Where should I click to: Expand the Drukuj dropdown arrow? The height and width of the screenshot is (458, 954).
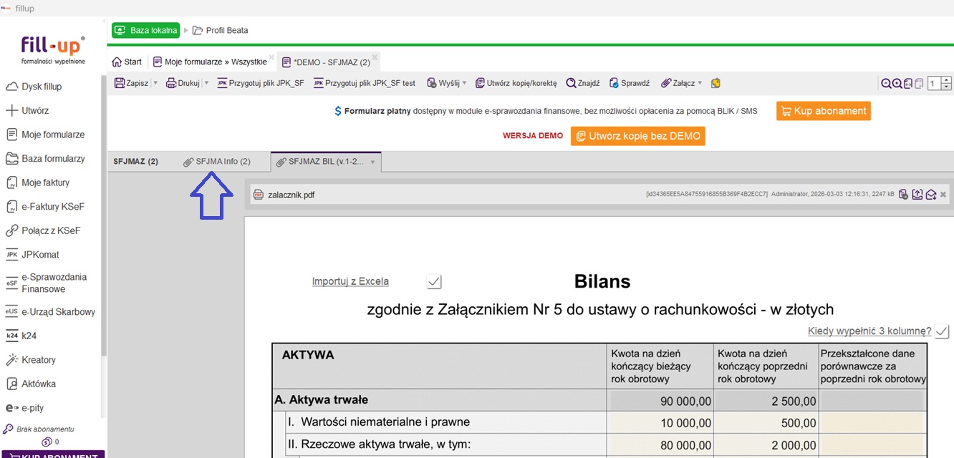pos(206,83)
